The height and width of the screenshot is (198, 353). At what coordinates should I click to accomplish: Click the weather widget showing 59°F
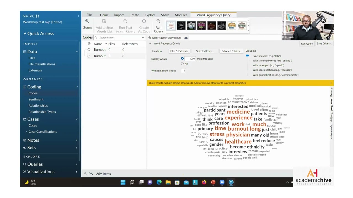[x=30, y=182]
